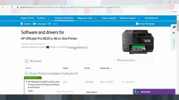Click the Open all link
The width and height of the screenshot is (179, 100).
pos(28,68)
